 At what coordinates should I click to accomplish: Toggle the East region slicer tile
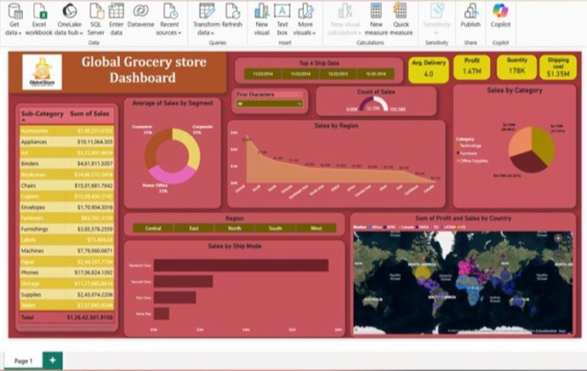click(193, 228)
